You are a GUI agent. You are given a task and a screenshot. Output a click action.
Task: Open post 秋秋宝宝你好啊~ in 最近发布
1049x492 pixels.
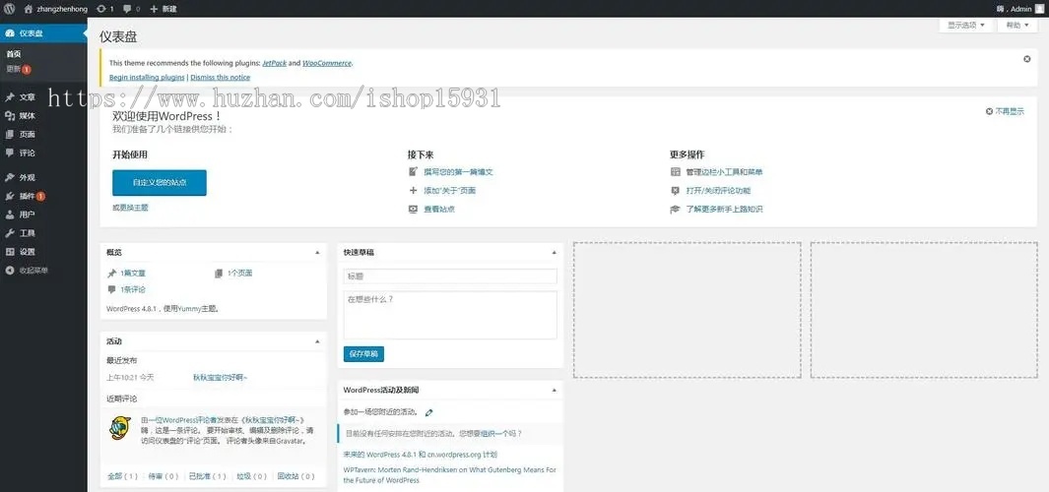click(x=220, y=377)
